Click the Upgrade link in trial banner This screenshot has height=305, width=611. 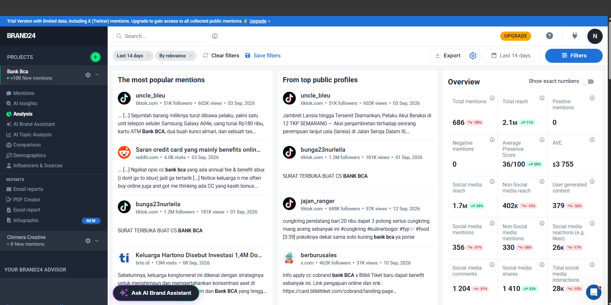[258, 21]
